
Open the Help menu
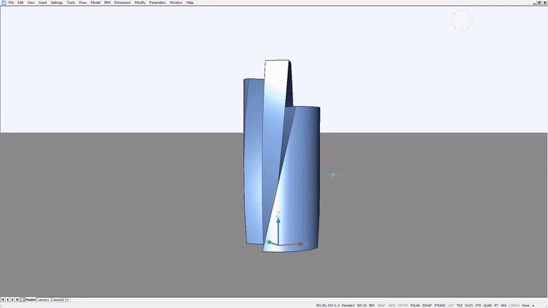(x=190, y=3)
